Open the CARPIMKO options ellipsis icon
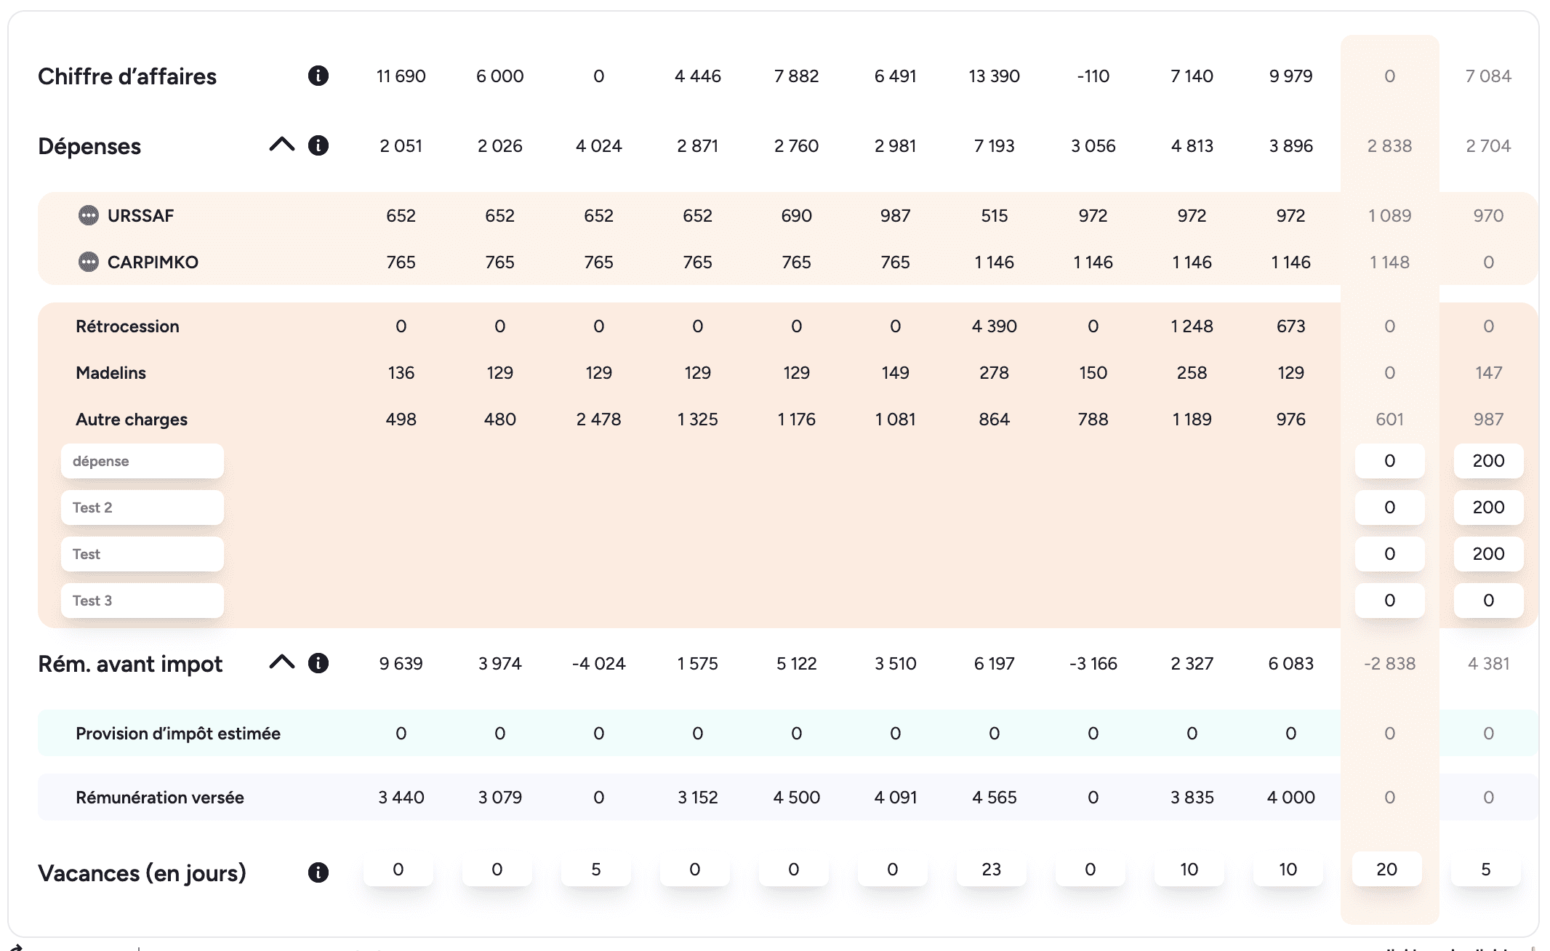This screenshot has width=1550, height=951. click(88, 262)
